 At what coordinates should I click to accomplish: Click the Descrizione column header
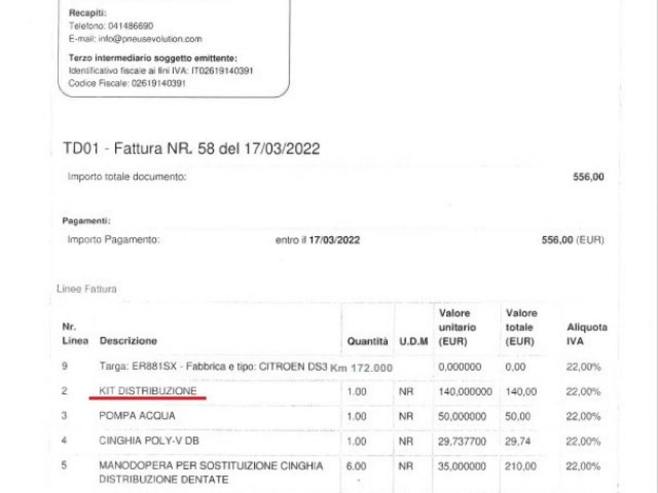(128, 341)
